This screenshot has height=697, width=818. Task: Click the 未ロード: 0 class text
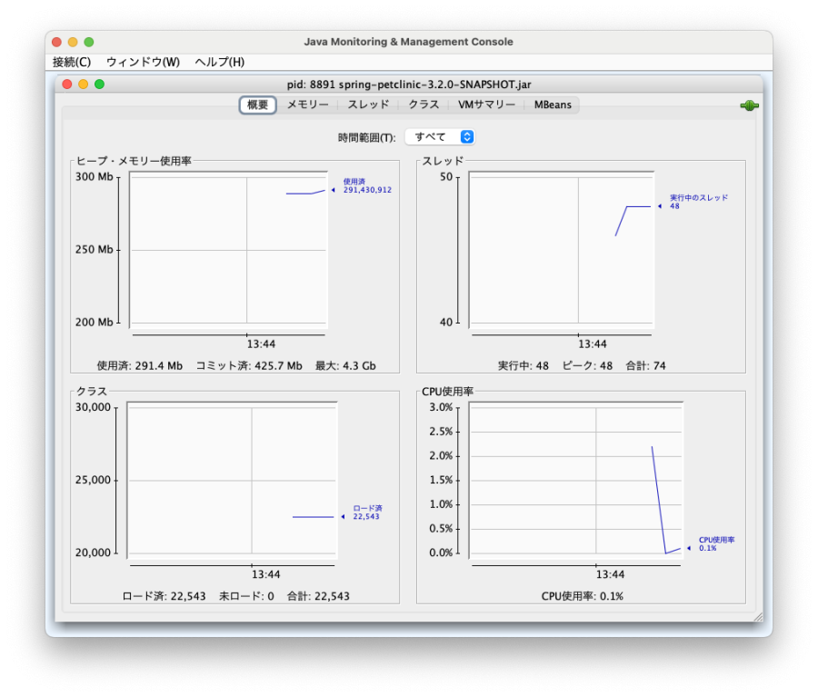[x=246, y=596]
